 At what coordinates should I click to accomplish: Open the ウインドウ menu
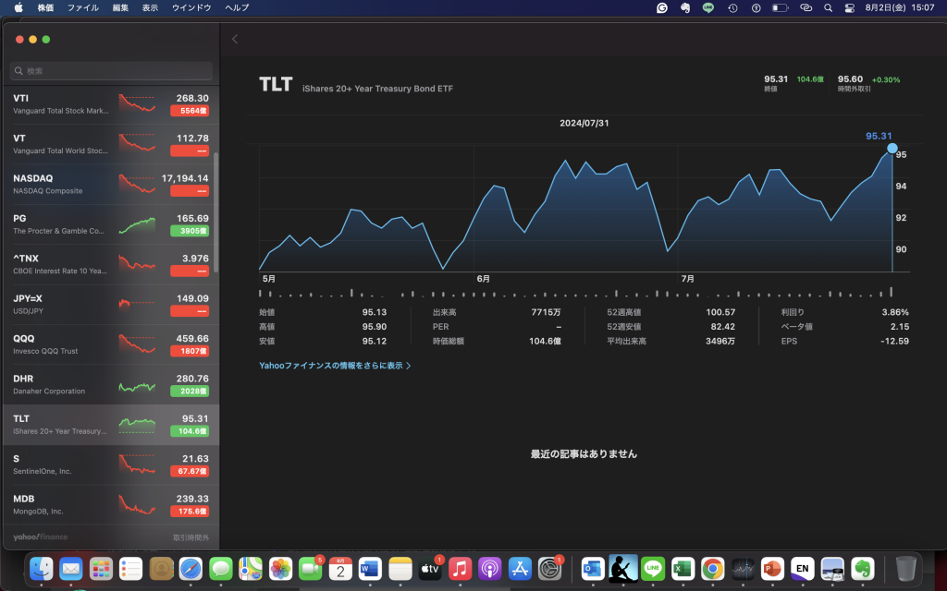(x=191, y=7)
